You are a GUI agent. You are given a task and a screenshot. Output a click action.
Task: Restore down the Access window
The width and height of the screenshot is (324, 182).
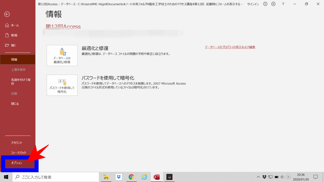[x=306, y=4]
